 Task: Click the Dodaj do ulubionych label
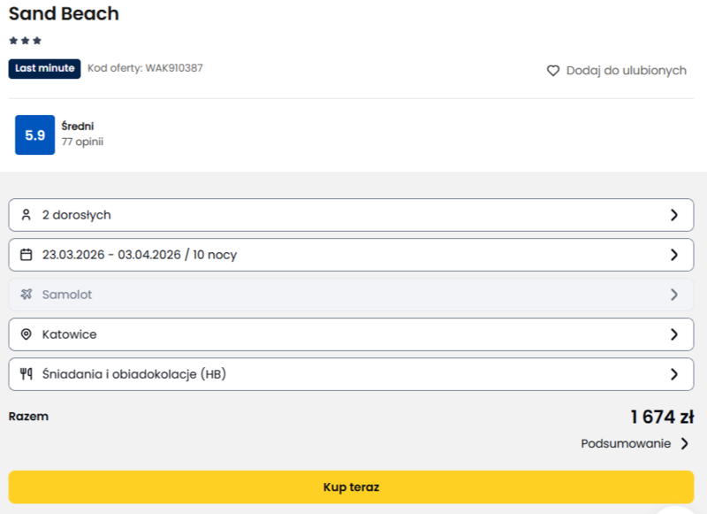click(626, 71)
